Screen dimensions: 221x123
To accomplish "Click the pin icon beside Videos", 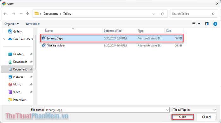I will [31, 92].
